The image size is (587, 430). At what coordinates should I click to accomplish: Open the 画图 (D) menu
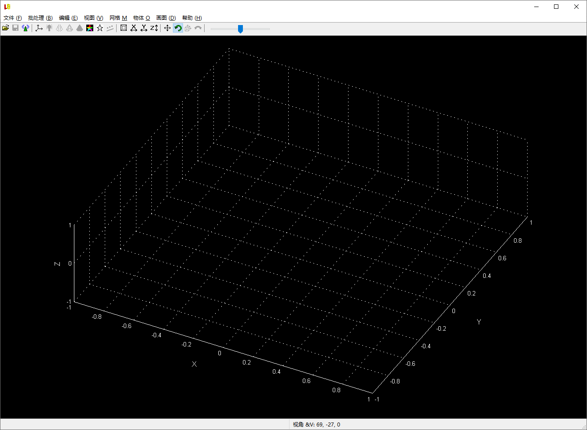pos(166,18)
